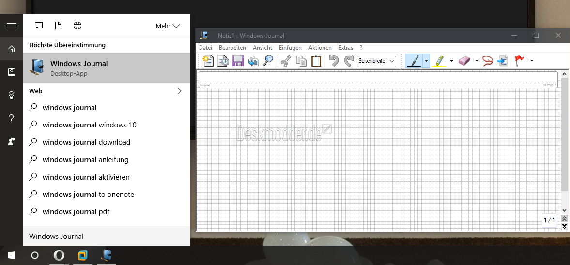570x265 pixels.
Task: Open Cortana feedback icon in sidebar
Action: coord(12,141)
